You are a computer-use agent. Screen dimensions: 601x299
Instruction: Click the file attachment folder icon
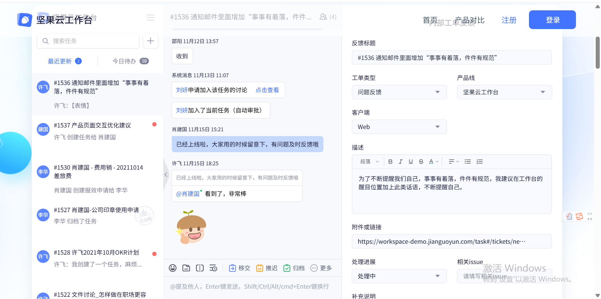pos(186,268)
